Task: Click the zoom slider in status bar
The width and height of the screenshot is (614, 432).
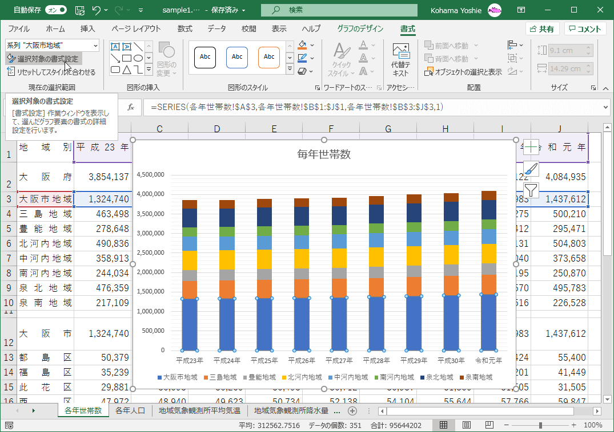Action: [540, 425]
